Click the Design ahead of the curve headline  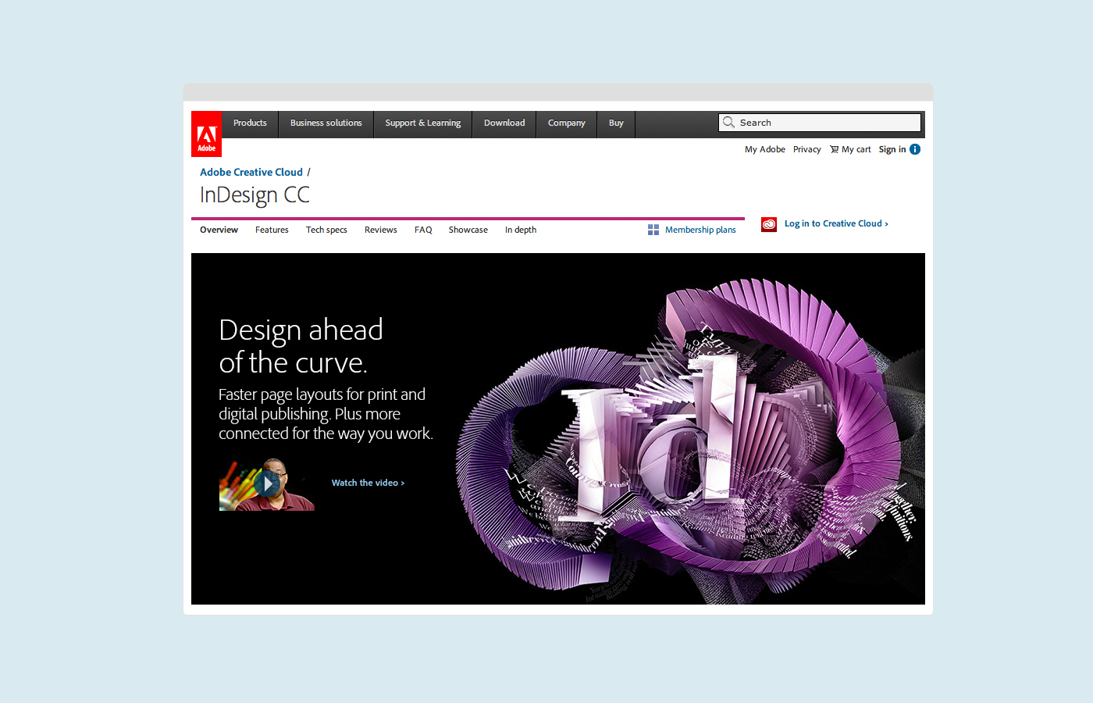click(301, 346)
